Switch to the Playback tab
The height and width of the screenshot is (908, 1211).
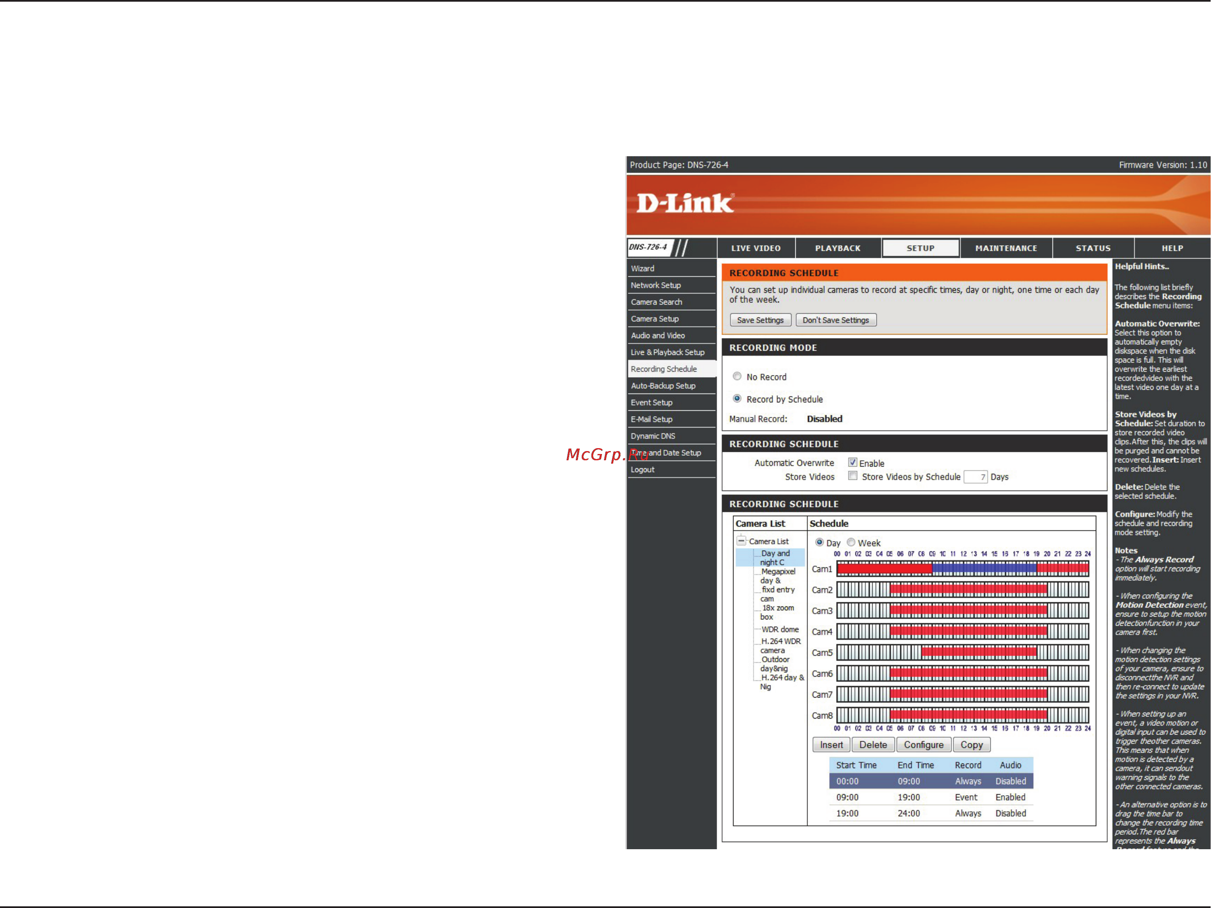pyautogui.click(x=838, y=248)
